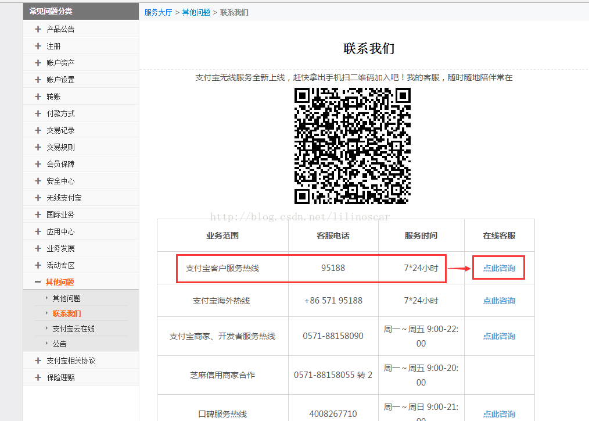Click the 在线客服 column header
Screen dimensions: 589x421
coord(499,236)
